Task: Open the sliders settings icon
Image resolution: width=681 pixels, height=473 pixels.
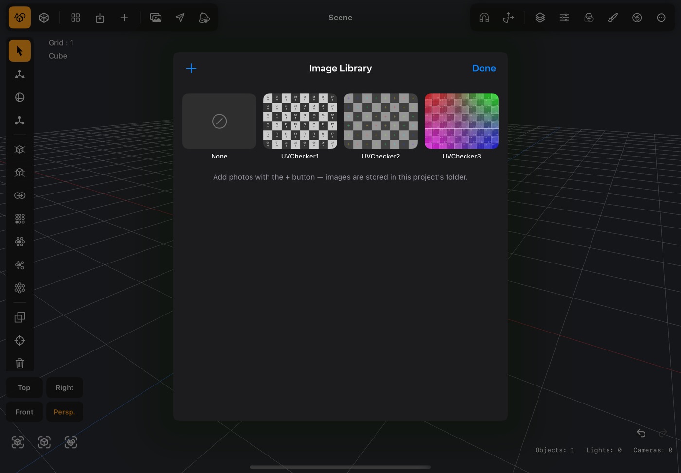Action: point(564,18)
